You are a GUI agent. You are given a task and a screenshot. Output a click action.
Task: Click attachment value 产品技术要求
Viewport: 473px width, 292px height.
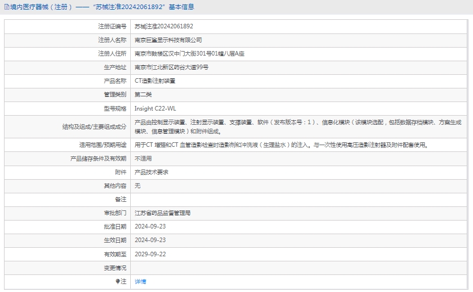pyautogui.click(x=151, y=172)
